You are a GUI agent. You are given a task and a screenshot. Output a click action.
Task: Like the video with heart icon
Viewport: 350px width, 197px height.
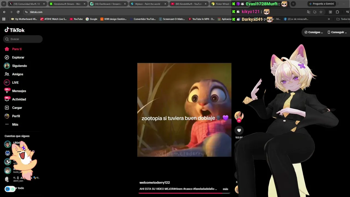(239, 131)
